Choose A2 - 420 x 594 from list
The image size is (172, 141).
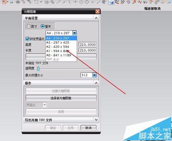(x=61, y=47)
